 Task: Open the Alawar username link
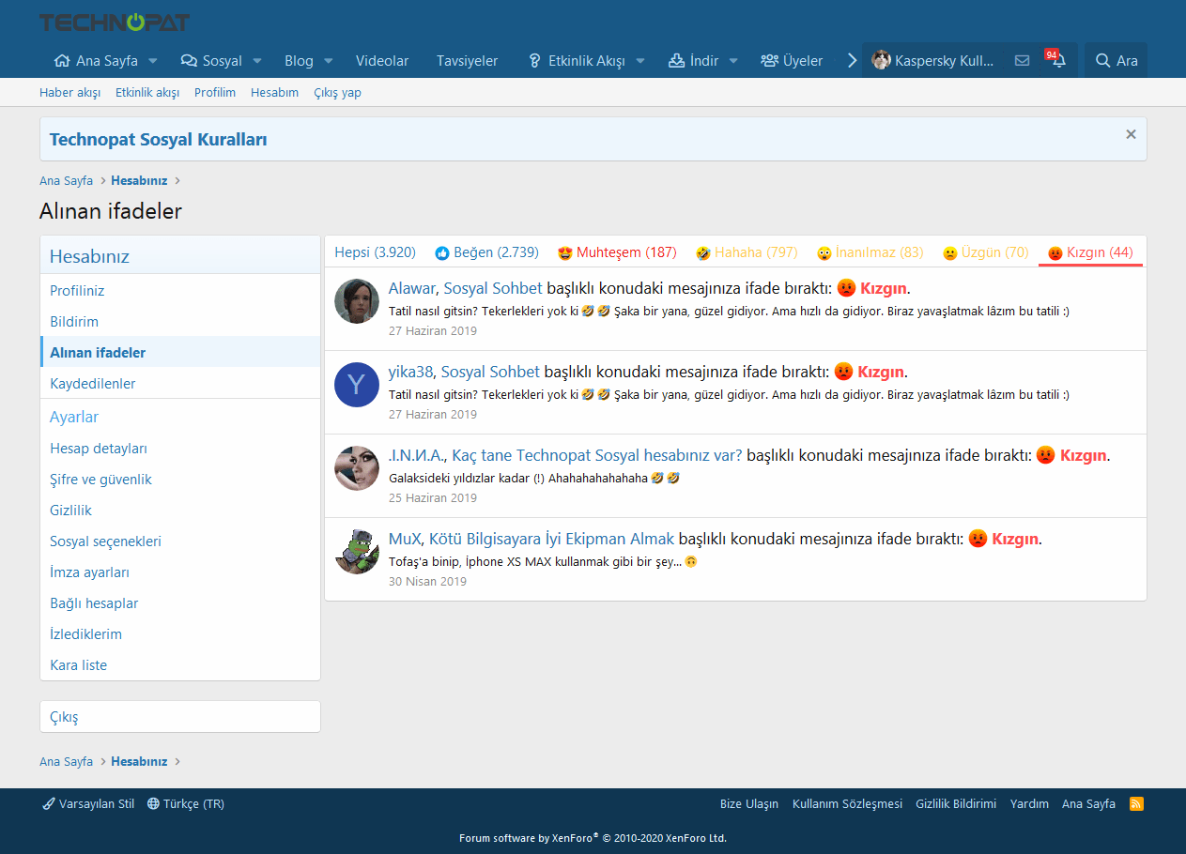[412, 288]
